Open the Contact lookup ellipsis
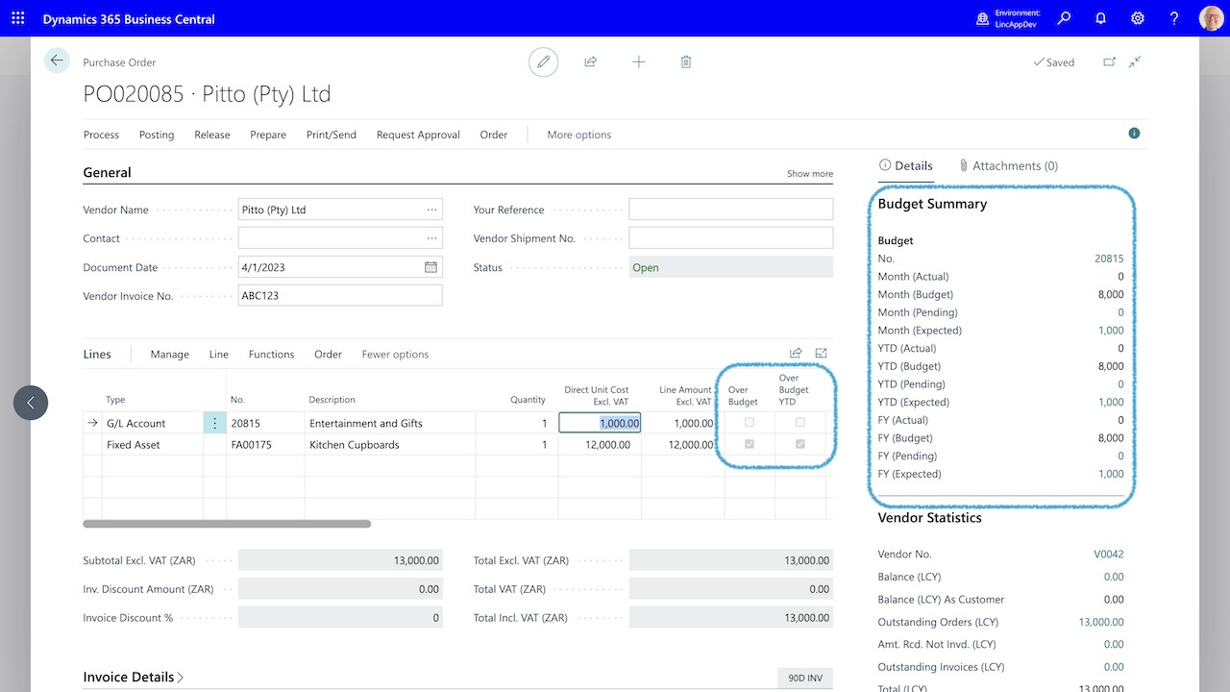The image size is (1230, 692). [x=431, y=238]
